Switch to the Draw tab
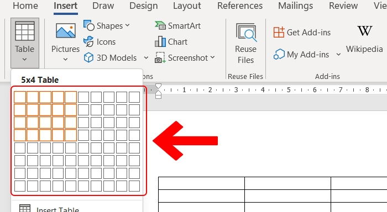The width and height of the screenshot is (387, 212). tap(103, 6)
